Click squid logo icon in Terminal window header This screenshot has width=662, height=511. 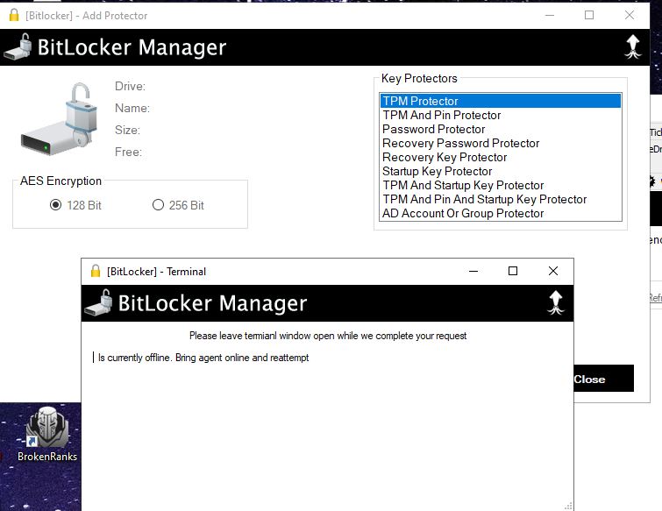(x=556, y=302)
